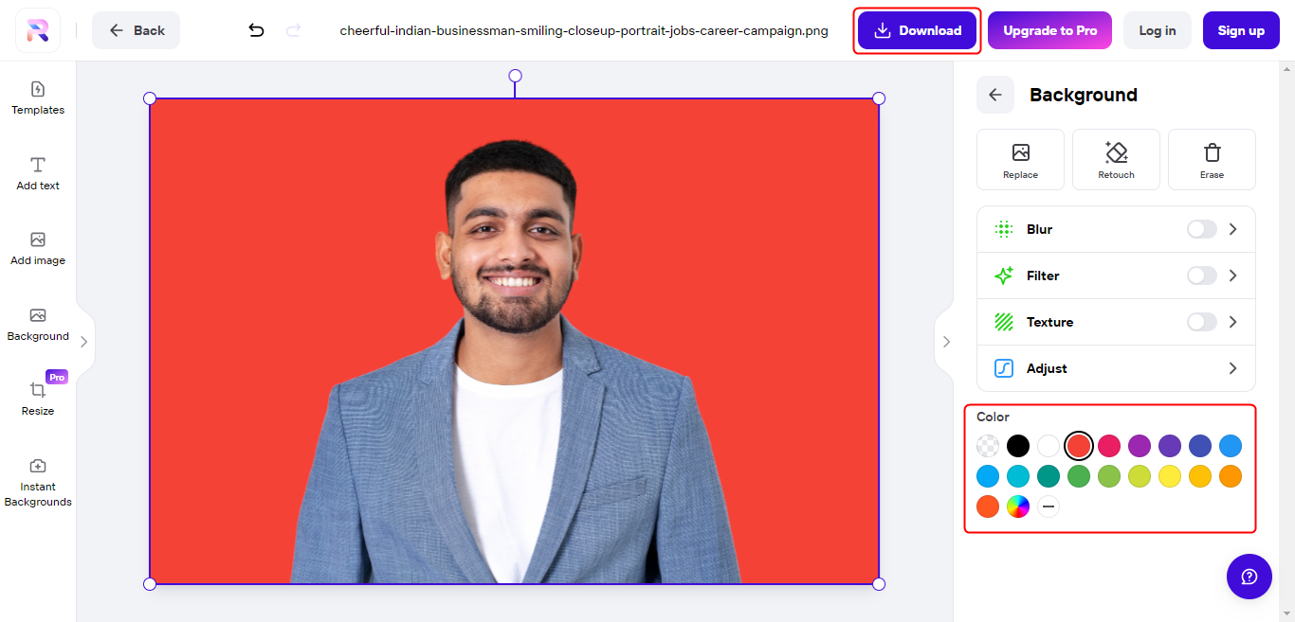Choose the Add image tool
The width and height of the screenshot is (1295, 622).
(38, 249)
